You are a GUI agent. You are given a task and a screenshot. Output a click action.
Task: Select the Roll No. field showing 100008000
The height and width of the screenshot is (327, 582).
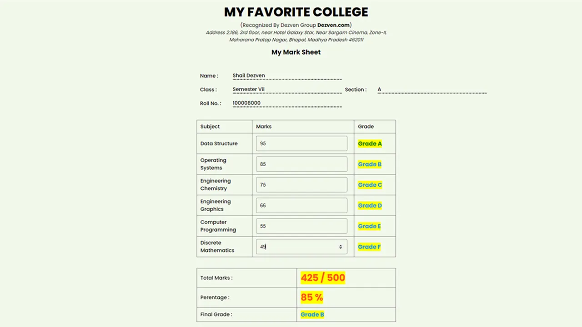[x=286, y=103]
